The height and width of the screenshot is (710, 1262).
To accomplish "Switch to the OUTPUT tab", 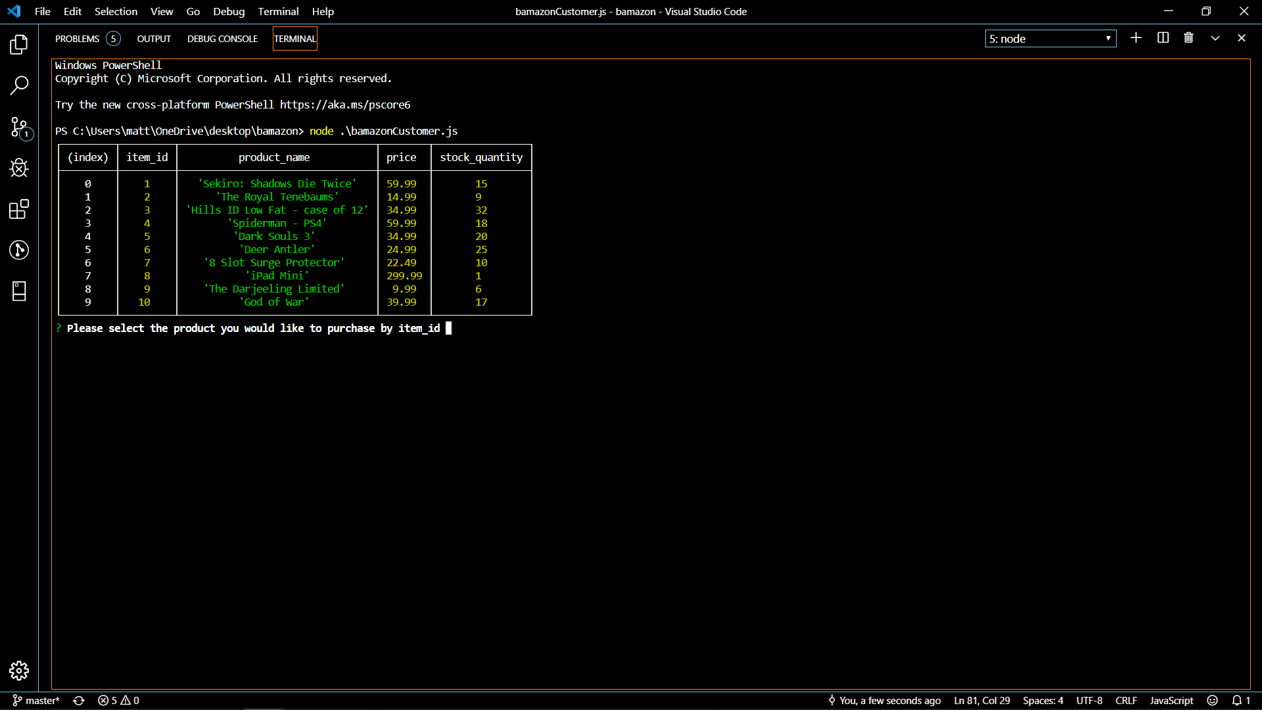I will [x=154, y=39].
